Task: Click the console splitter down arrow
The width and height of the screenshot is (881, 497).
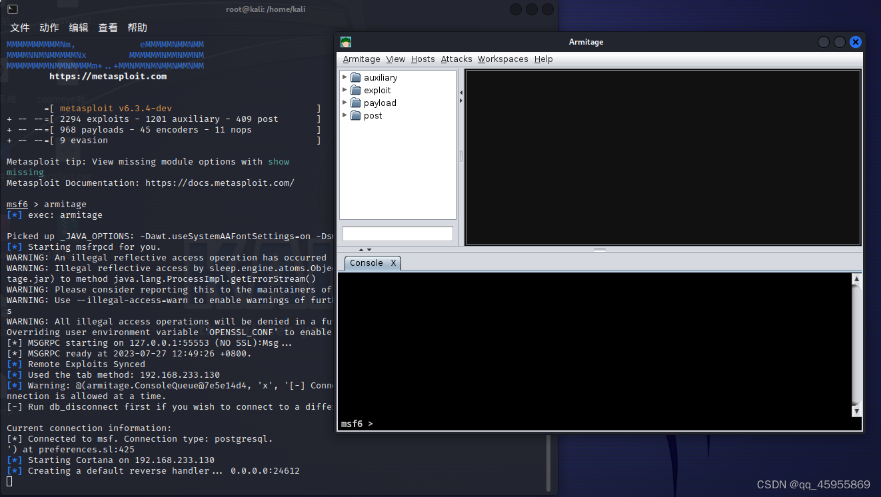Action: point(370,250)
